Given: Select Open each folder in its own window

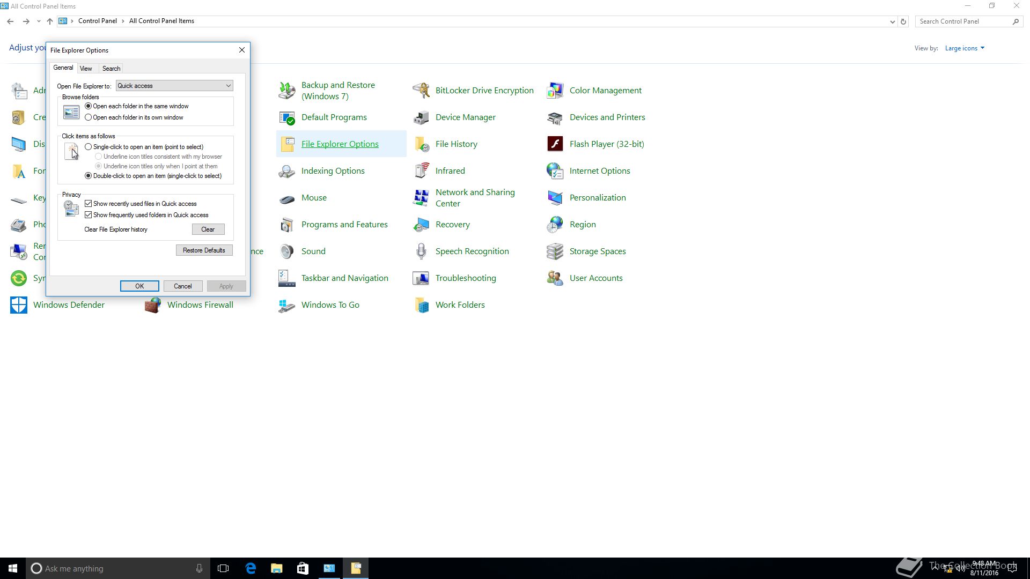Looking at the screenshot, I should click(x=89, y=117).
